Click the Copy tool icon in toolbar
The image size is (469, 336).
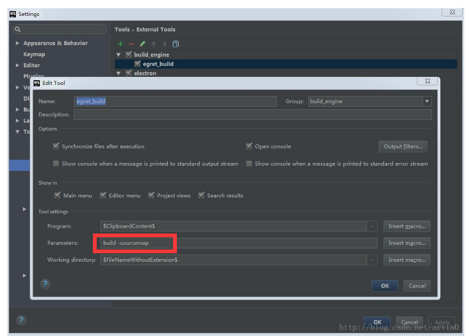click(176, 44)
